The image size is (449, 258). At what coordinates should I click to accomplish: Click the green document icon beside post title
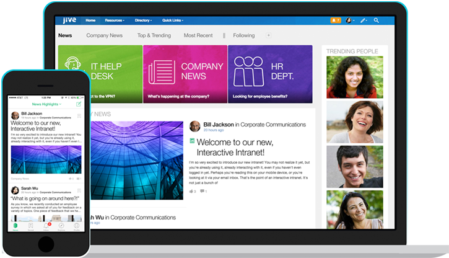tap(192, 141)
